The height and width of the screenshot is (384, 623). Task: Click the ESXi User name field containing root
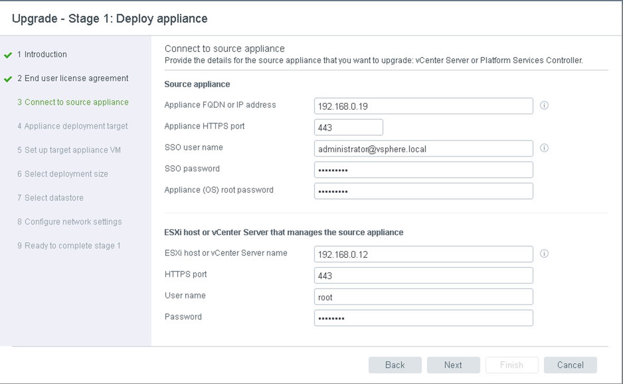pyautogui.click(x=424, y=296)
